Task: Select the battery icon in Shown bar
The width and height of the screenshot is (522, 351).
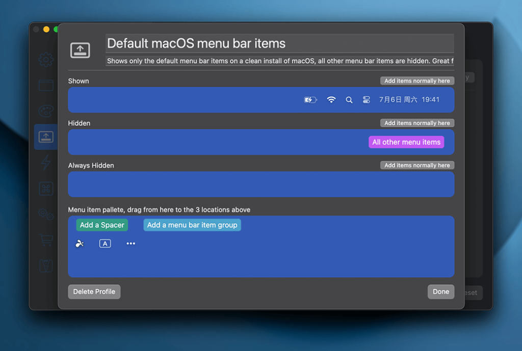Action: (x=310, y=100)
